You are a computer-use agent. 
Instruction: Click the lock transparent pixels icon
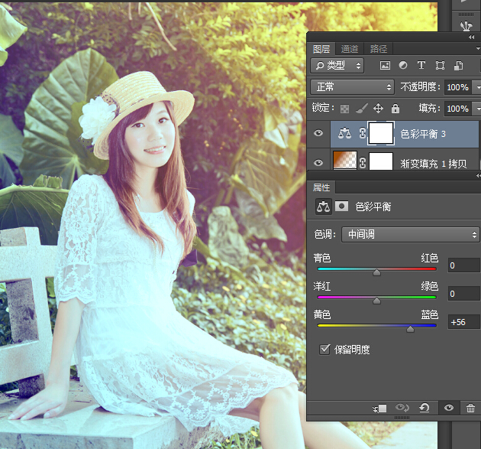click(x=344, y=109)
